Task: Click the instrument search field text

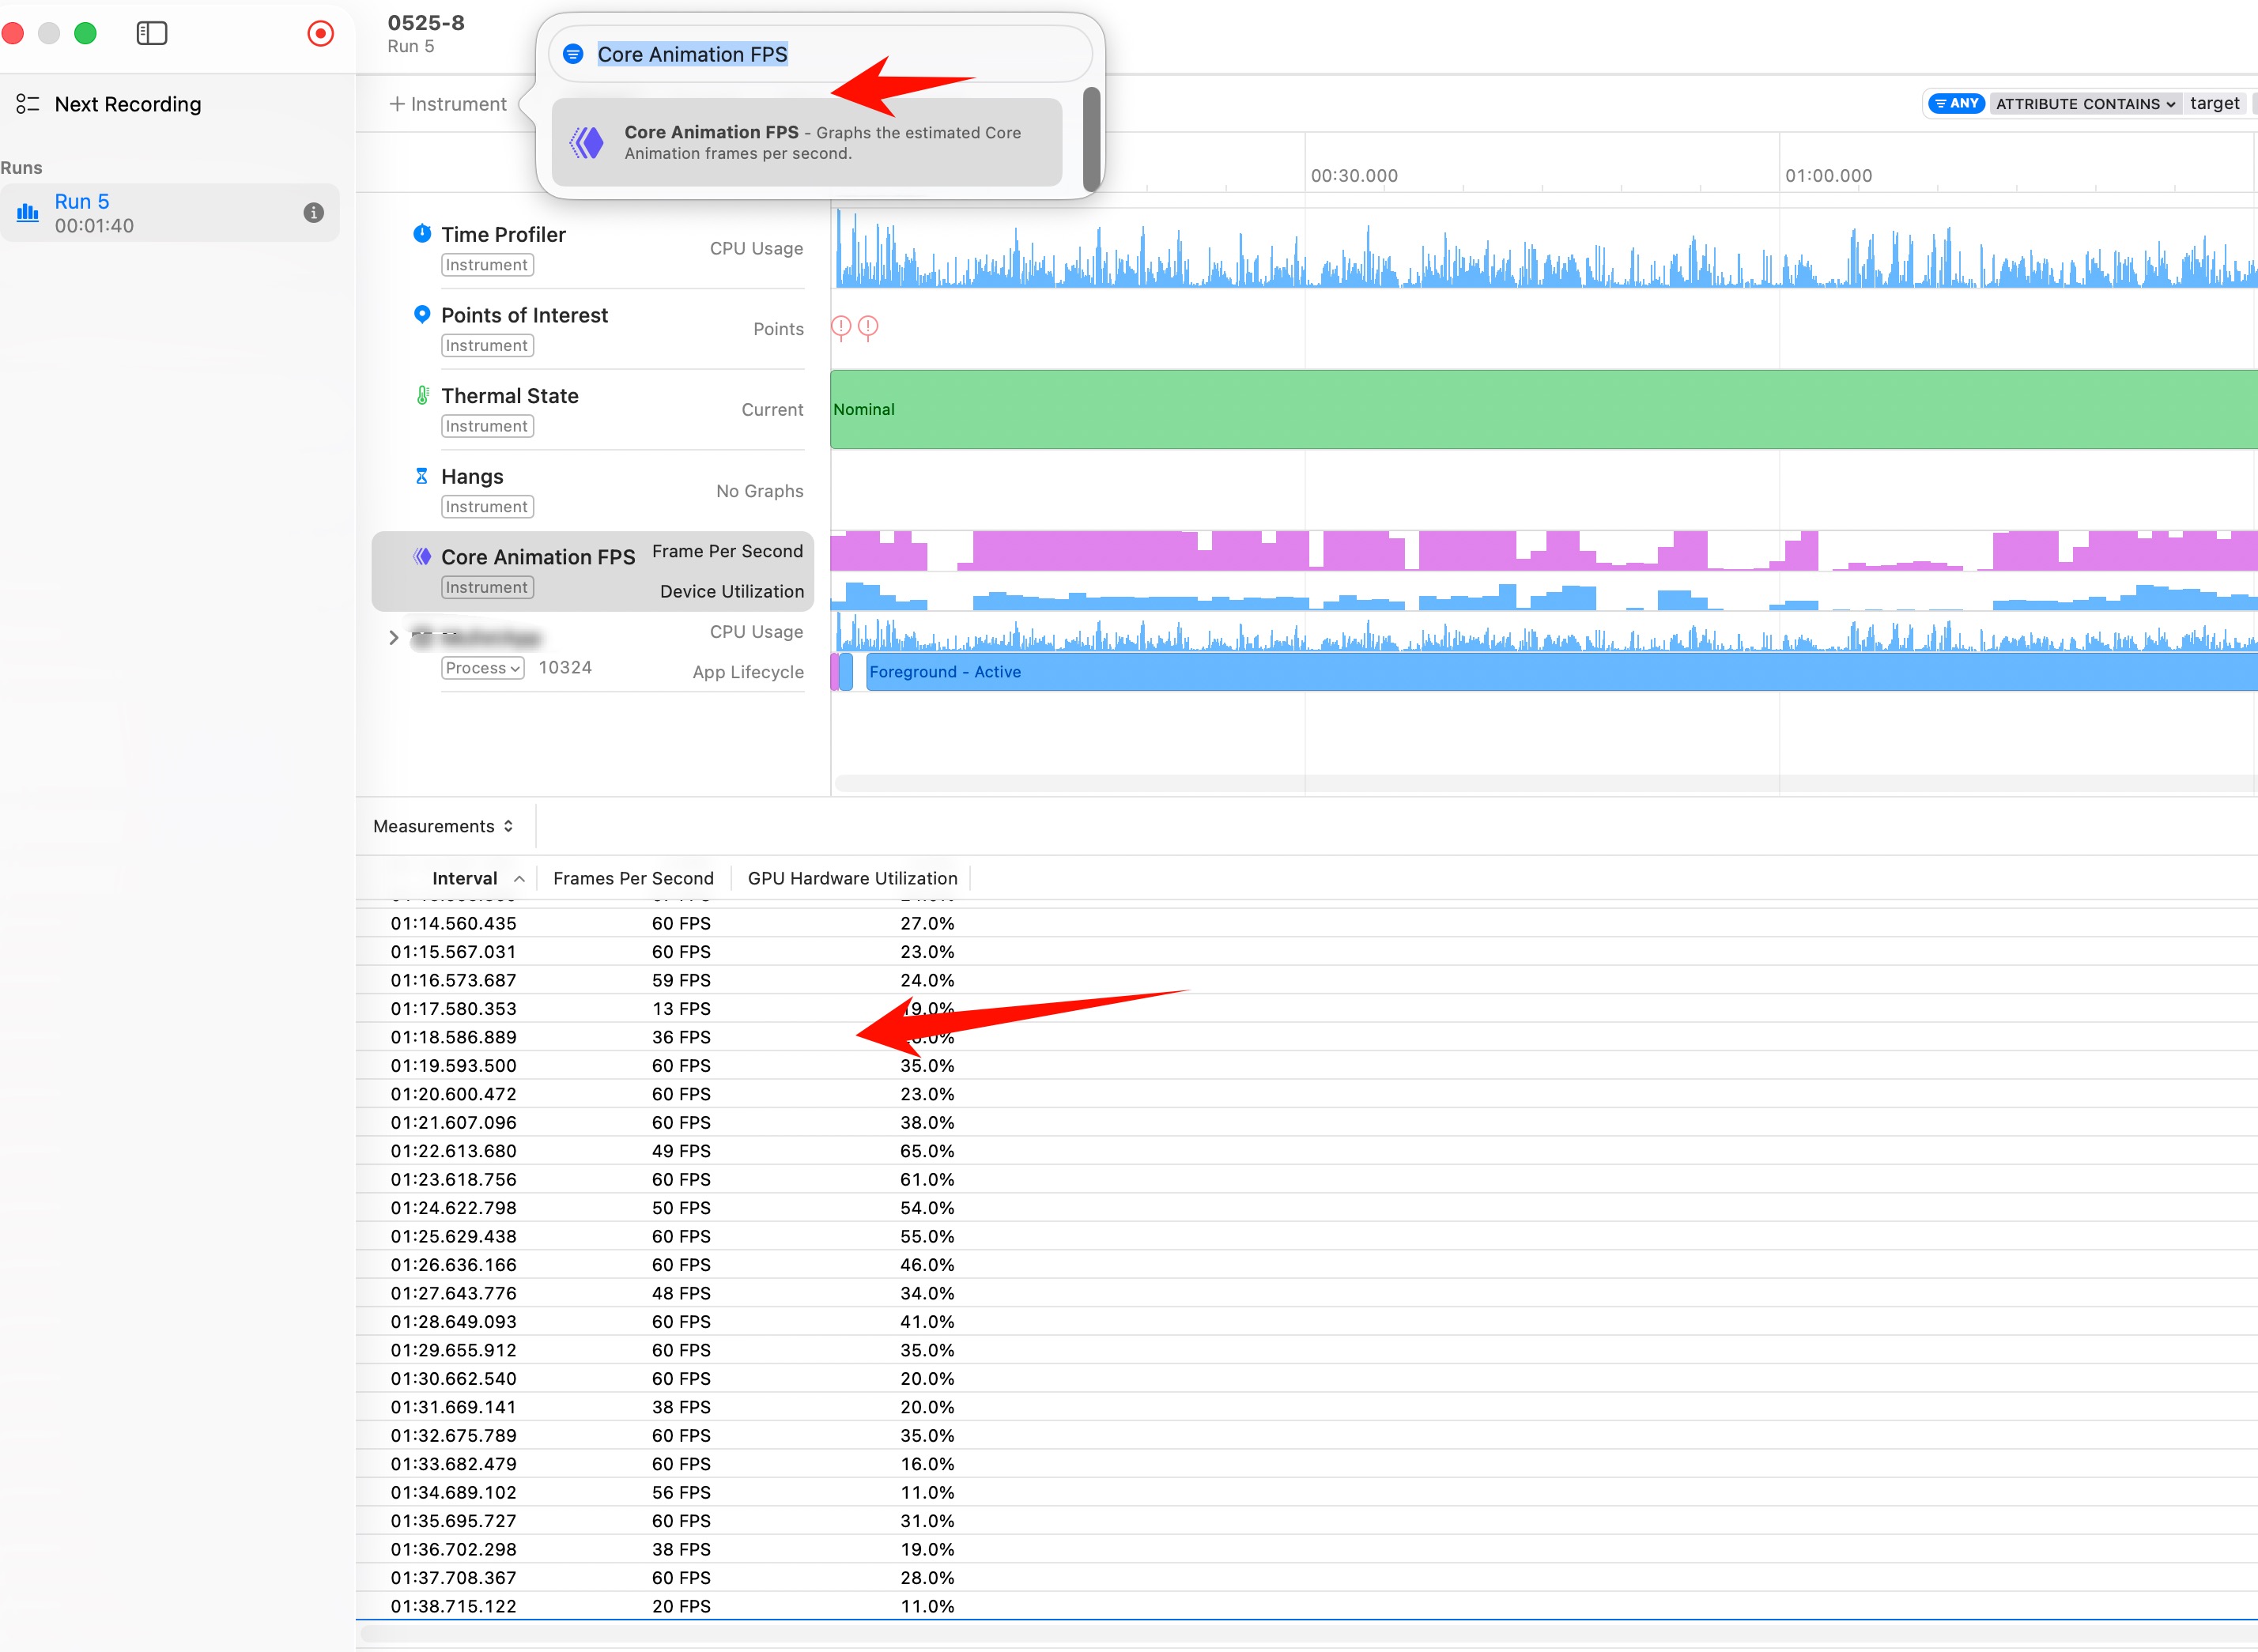Action: tap(692, 54)
